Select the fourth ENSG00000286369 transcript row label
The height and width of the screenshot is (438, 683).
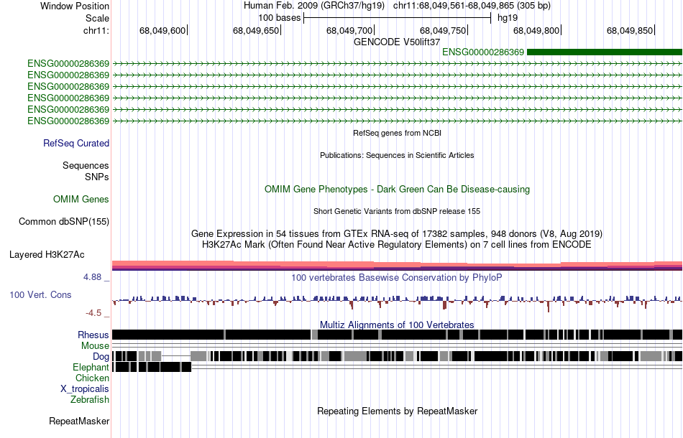tap(68, 98)
